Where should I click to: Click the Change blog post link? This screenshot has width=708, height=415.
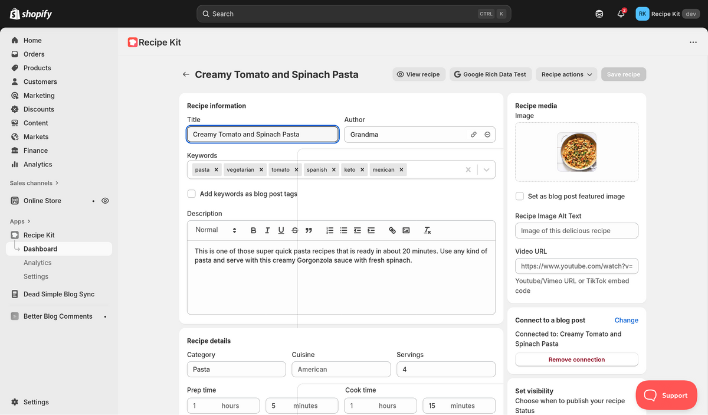coord(626,320)
